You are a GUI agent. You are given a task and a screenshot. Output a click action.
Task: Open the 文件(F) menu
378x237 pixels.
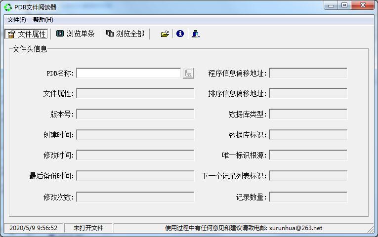[x=17, y=20]
